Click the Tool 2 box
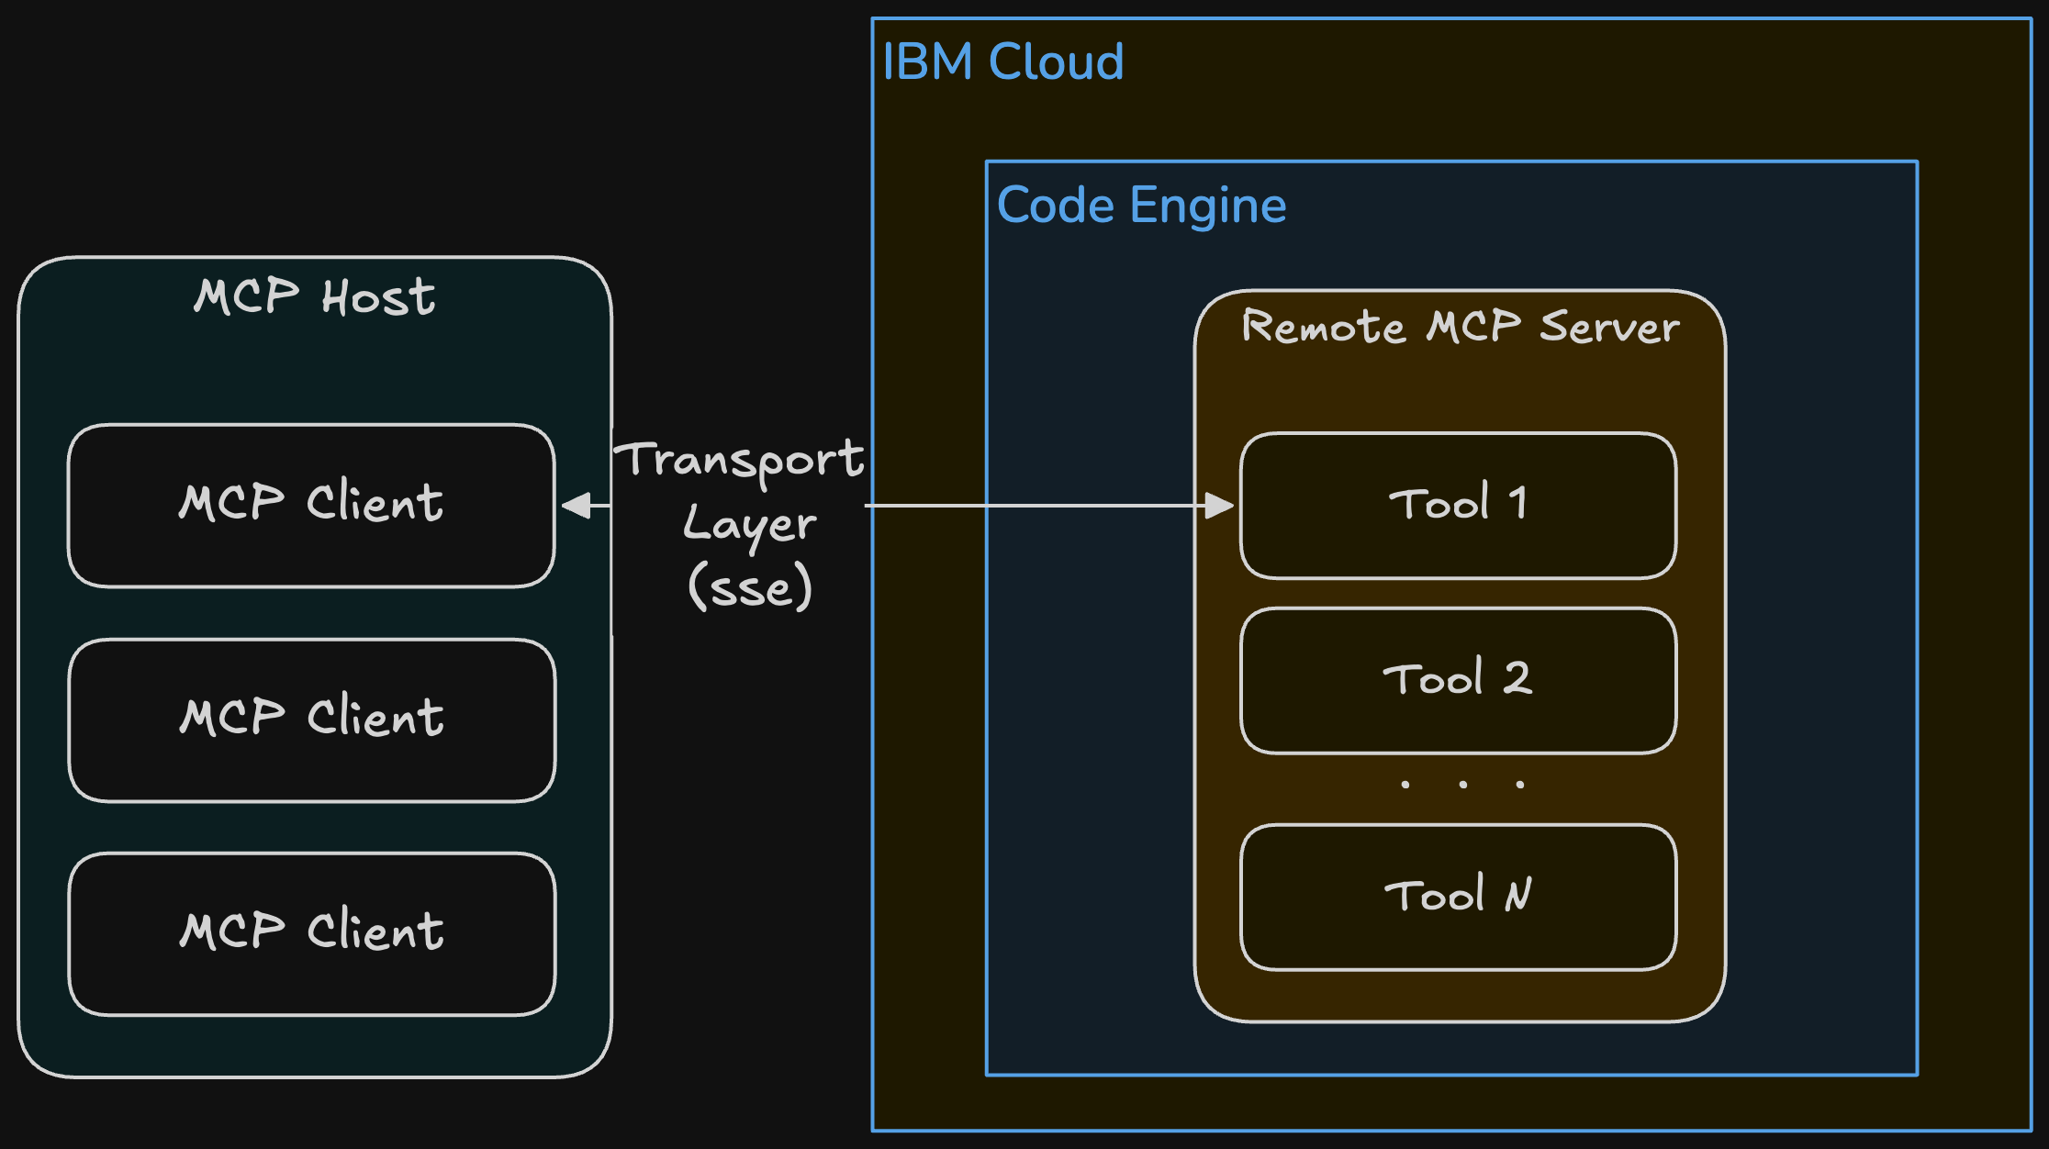 click(x=1458, y=680)
